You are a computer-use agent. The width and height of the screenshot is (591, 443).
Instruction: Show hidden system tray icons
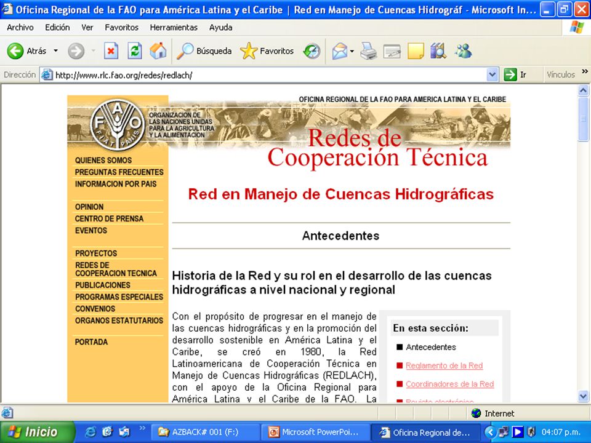pos(490,432)
